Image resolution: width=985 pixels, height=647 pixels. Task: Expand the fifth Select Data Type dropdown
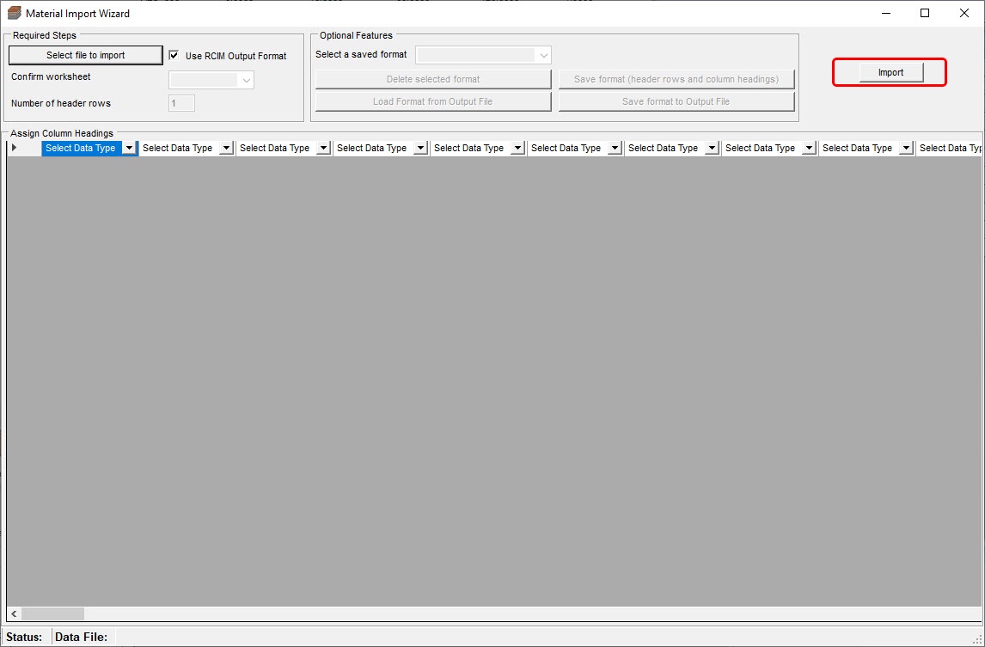point(517,147)
